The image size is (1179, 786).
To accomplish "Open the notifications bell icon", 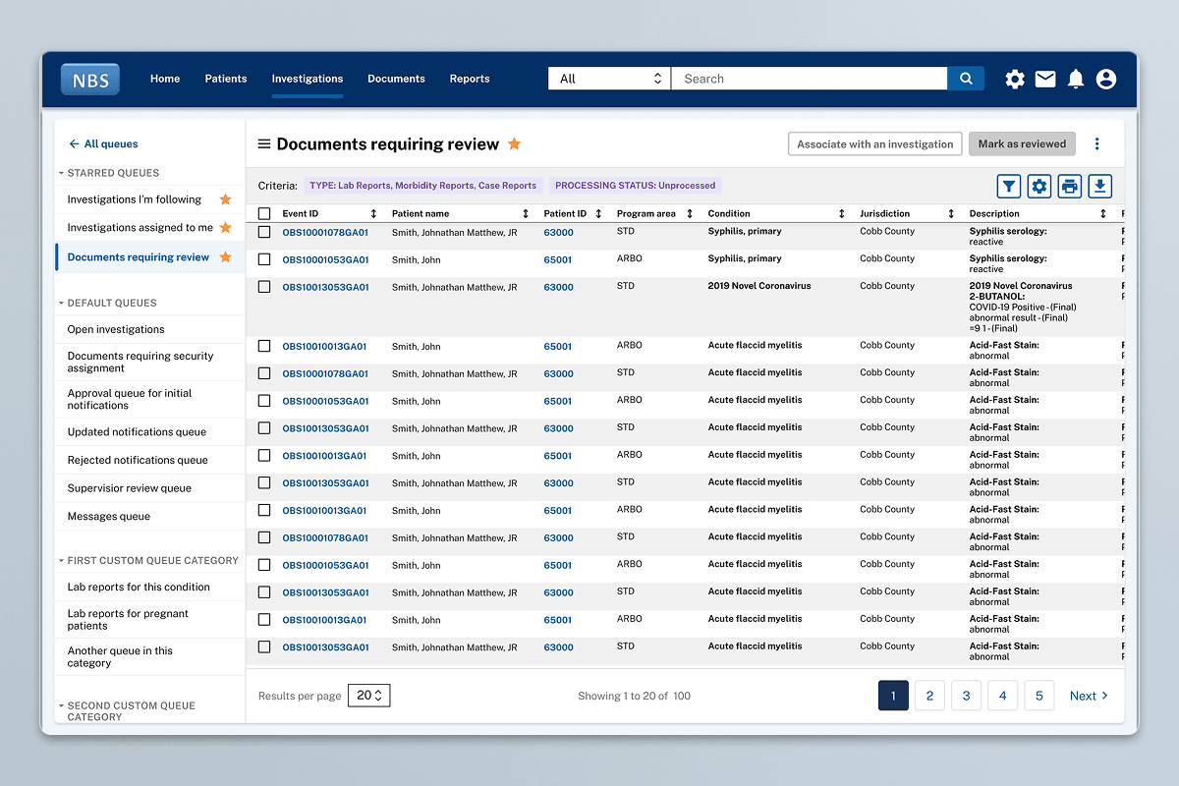I will [x=1076, y=80].
